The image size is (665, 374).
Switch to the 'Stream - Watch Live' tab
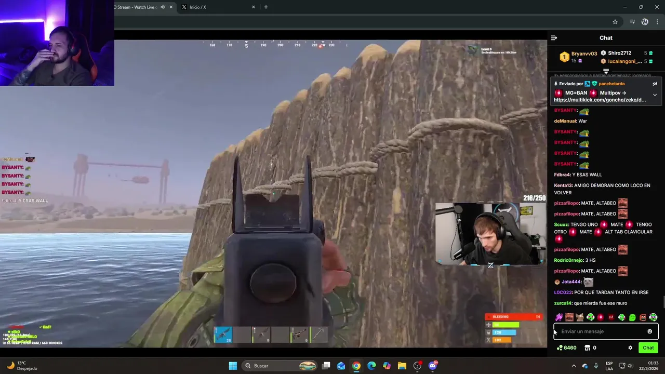click(136, 7)
